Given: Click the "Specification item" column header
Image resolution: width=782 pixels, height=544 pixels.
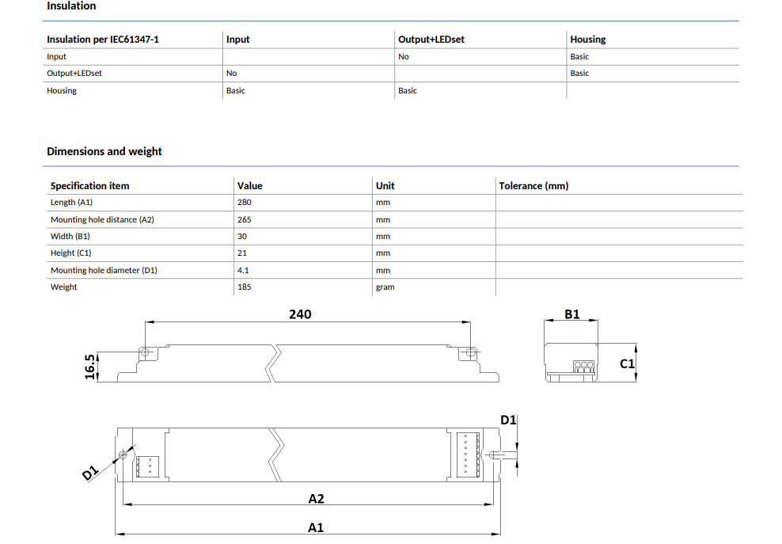Looking at the screenshot, I should (89, 185).
